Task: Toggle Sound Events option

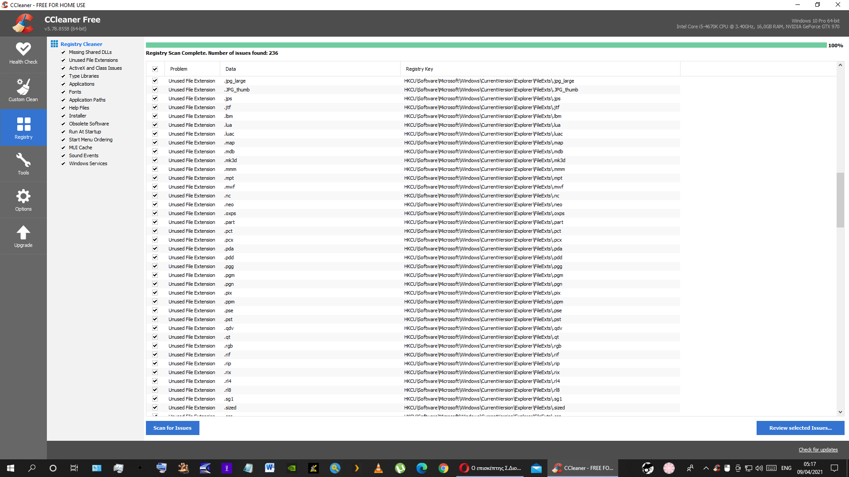Action: (63, 155)
